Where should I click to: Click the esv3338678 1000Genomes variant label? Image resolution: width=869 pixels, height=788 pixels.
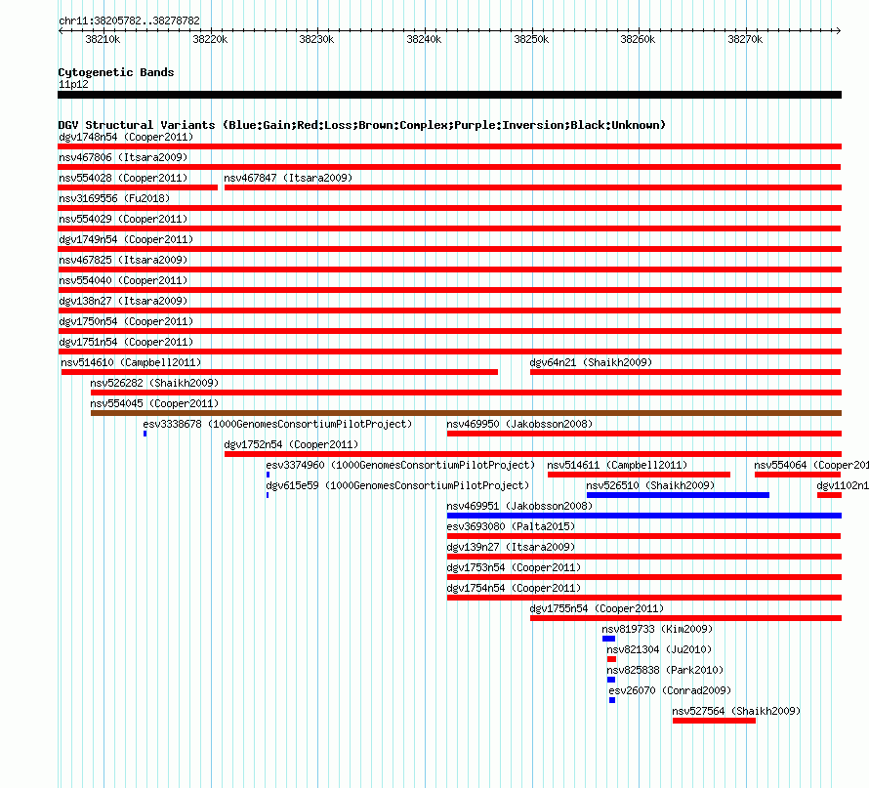point(277,424)
